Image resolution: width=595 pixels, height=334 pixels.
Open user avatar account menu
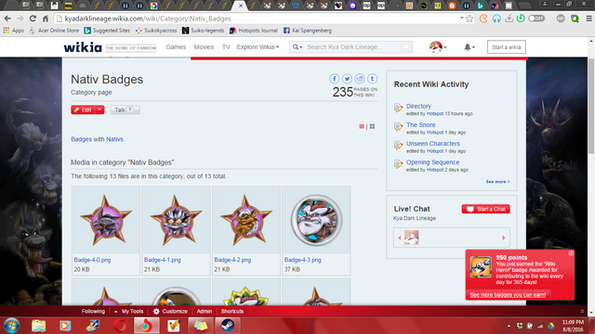[x=438, y=47]
